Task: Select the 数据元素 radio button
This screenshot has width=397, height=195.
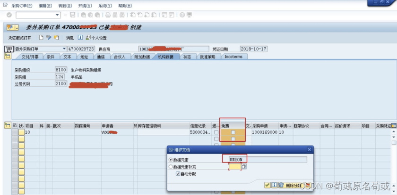Action: tap(171, 160)
